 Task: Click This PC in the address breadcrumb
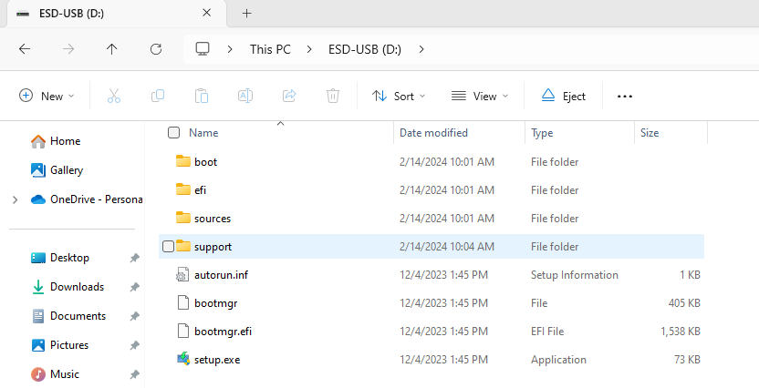click(270, 49)
